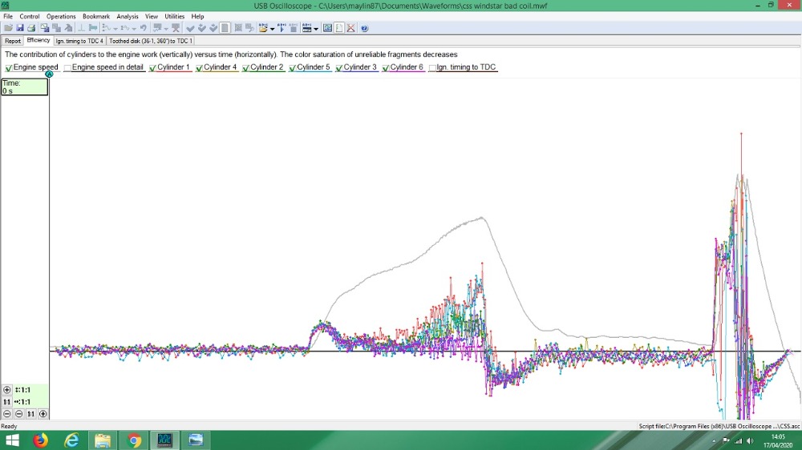Open dropdown arrow next to the ruler icon
This screenshot has width=802, height=450.
(x=316, y=28)
